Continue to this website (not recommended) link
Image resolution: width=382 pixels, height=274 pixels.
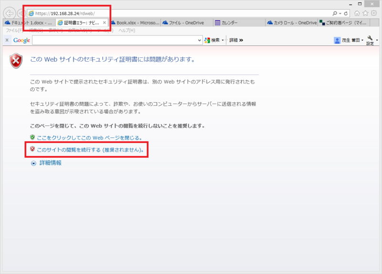90,150
